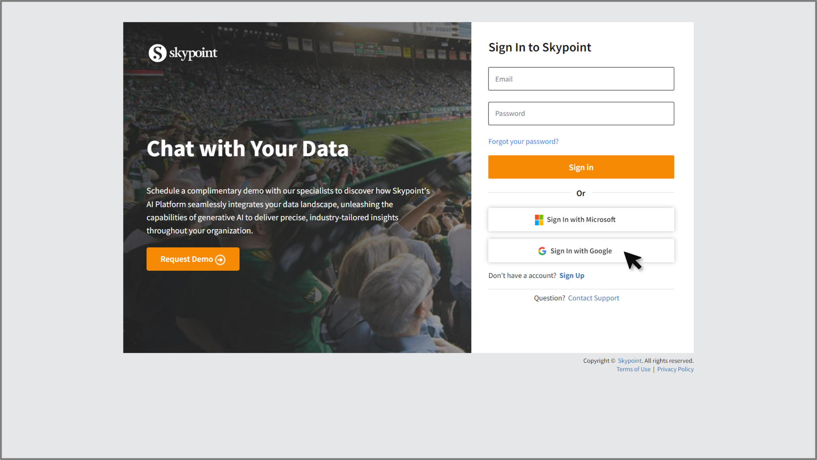Click the Skypoint S logo icon
The width and height of the screenshot is (817, 460).
(157, 53)
